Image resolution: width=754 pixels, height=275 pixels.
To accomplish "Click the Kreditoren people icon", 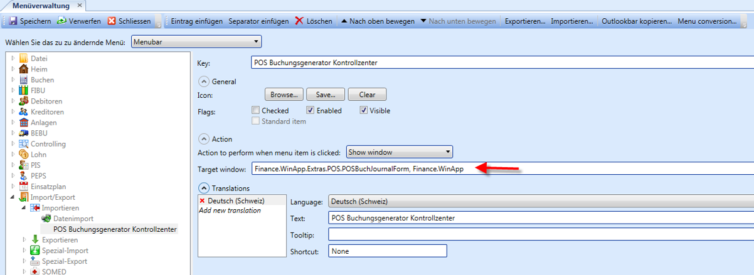I will [x=24, y=112].
